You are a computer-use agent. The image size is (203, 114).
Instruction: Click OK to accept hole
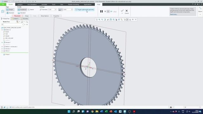(122, 12)
